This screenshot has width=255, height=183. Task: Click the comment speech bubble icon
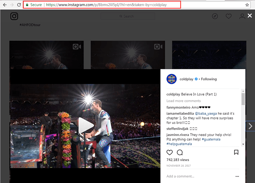180,152
